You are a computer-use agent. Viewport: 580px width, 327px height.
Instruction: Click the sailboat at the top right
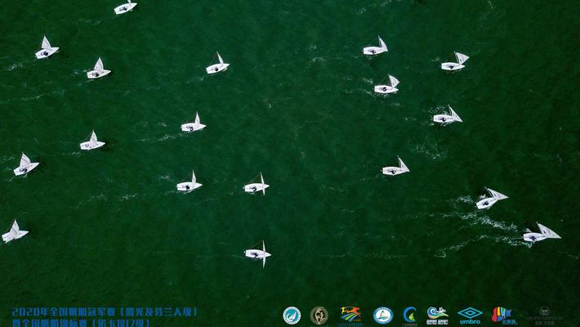(455, 62)
